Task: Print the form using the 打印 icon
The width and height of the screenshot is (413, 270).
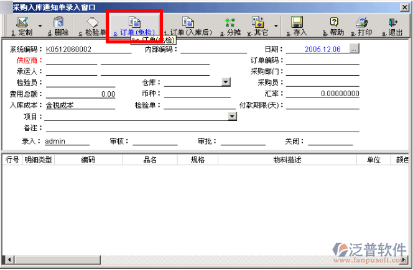Action: click(x=363, y=26)
